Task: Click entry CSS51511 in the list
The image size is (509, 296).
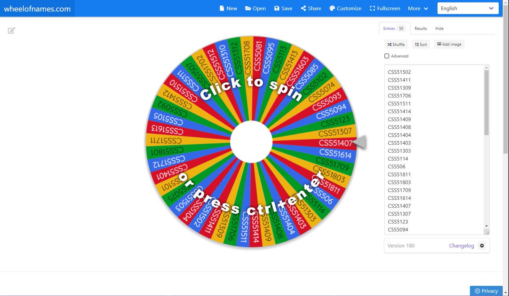Action: click(x=399, y=103)
